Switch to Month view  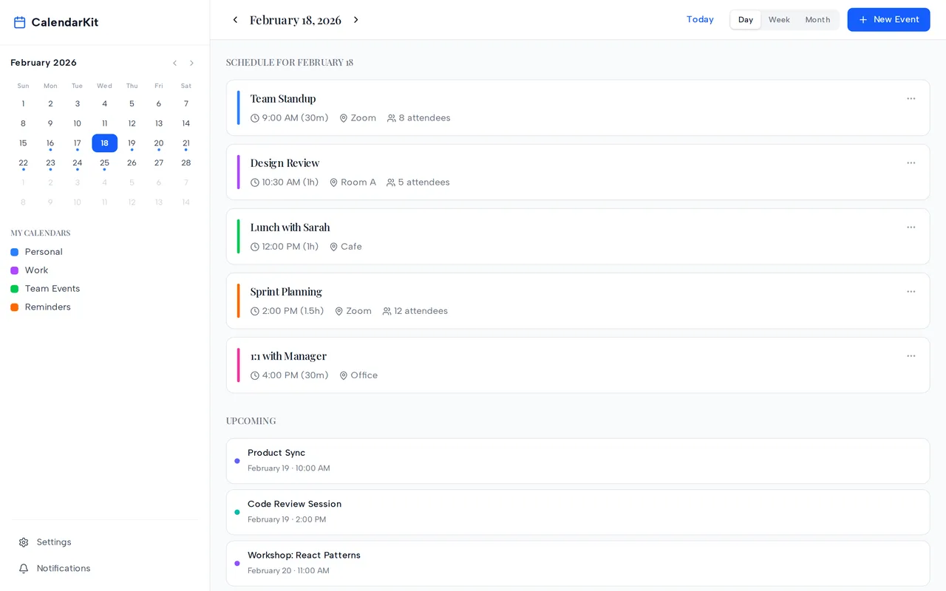(x=817, y=20)
